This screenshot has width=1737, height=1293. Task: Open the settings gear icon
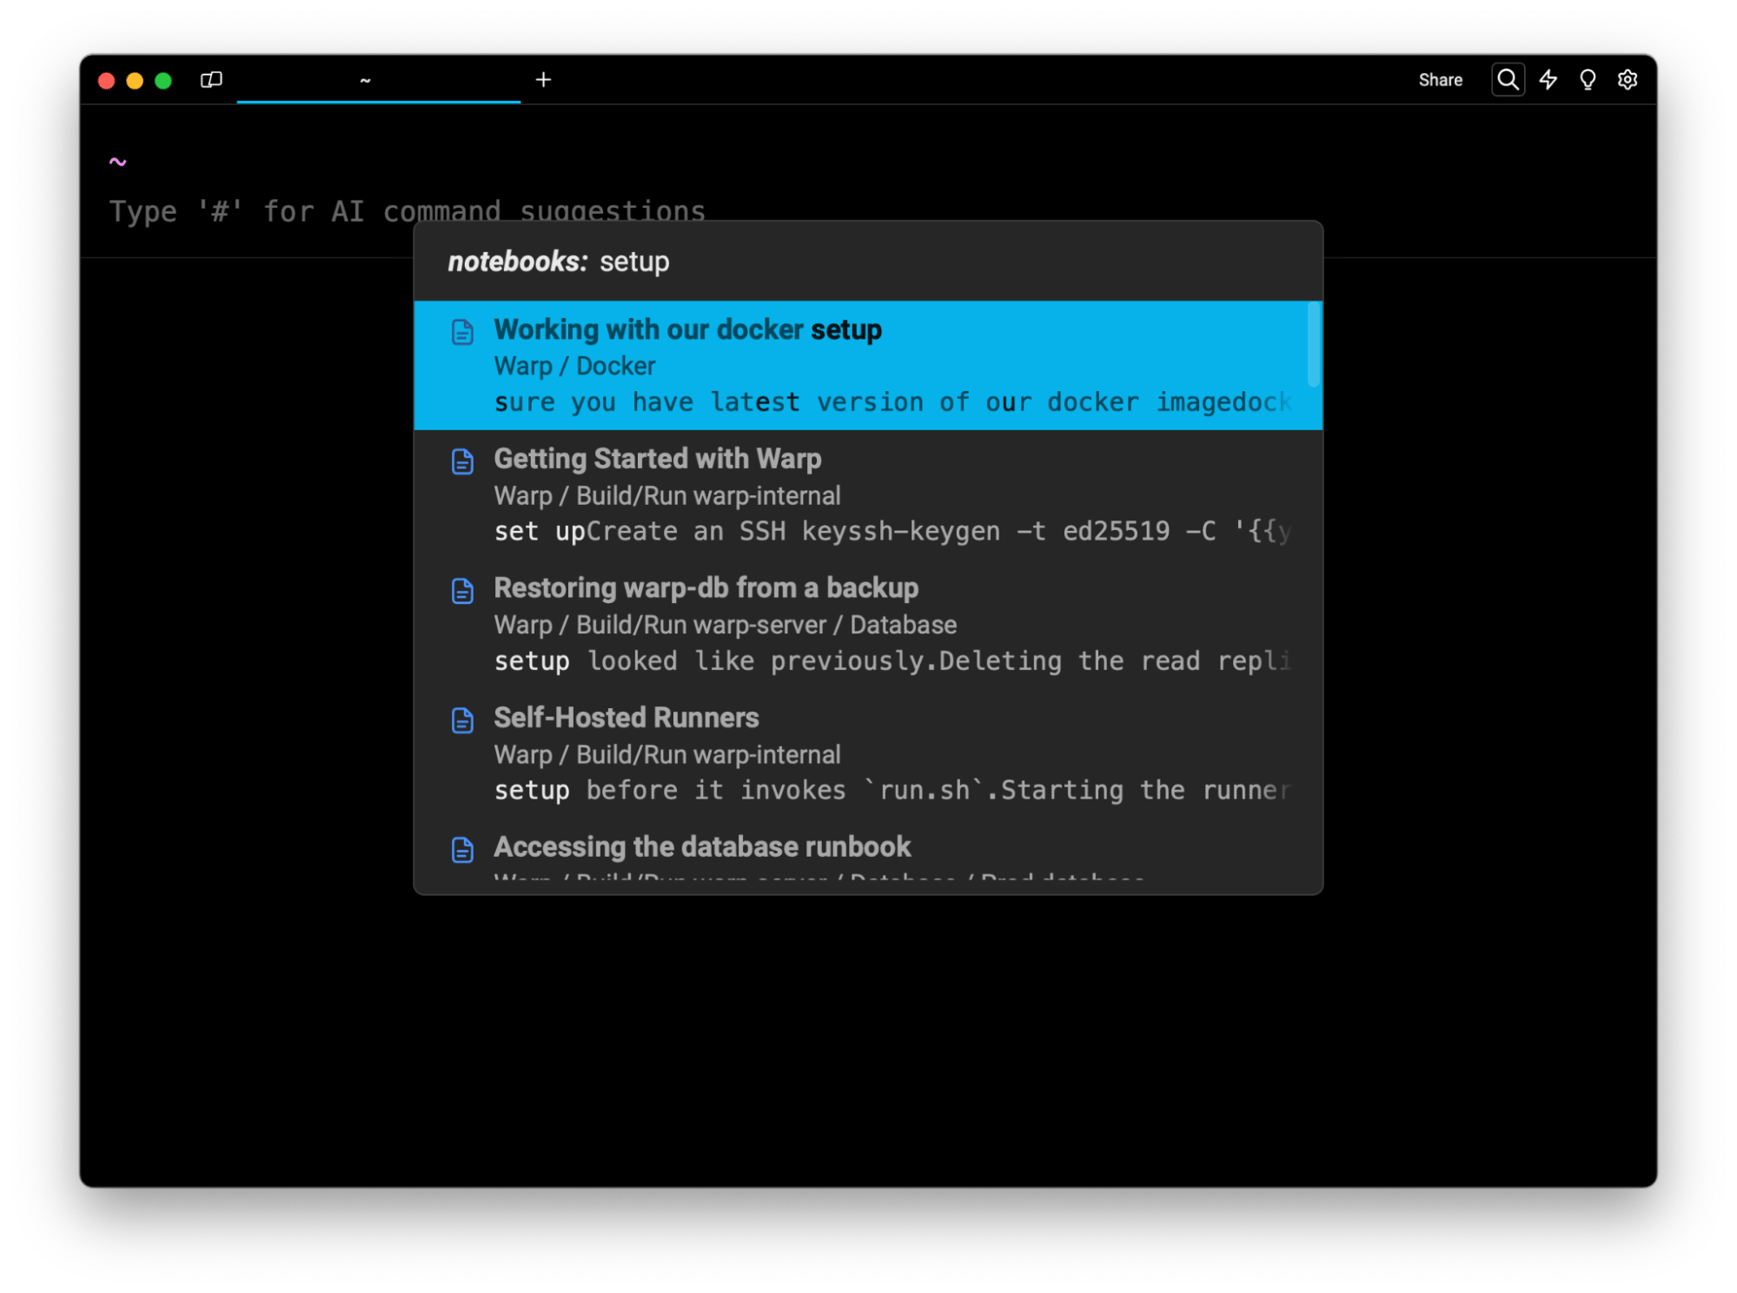(1627, 80)
